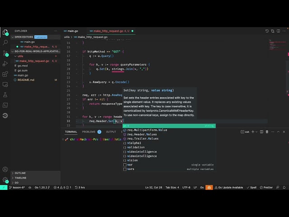Pick the vars multiple variables snippet
This screenshot has height=217, width=289.
coord(169,169)
